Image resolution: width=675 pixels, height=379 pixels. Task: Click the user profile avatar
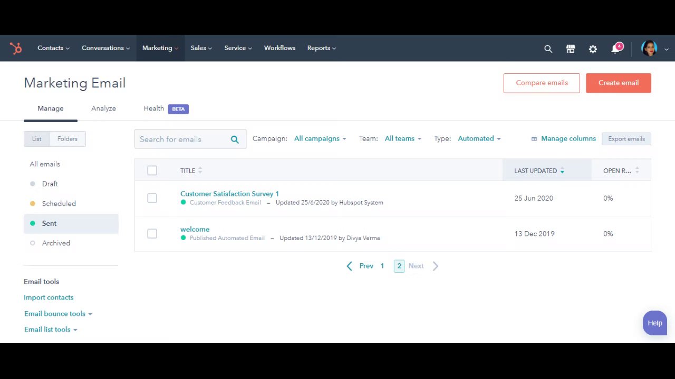coord(649,48)
